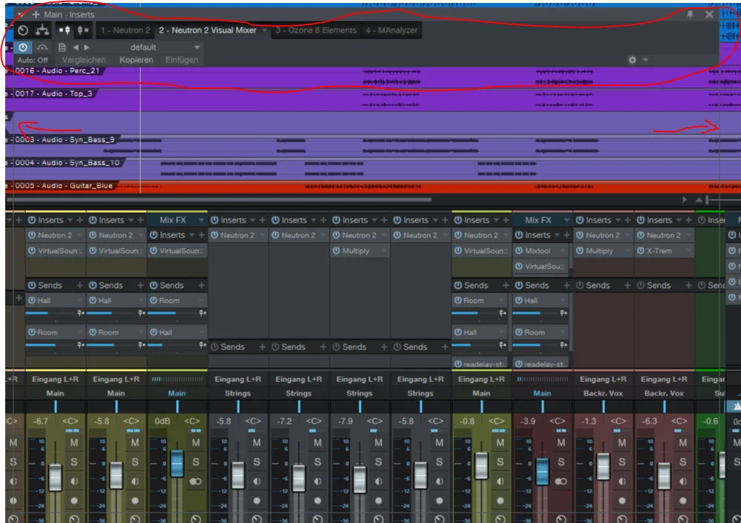Solo the -7.2 channel
The image size is (741, 523).
pos(318,461)
